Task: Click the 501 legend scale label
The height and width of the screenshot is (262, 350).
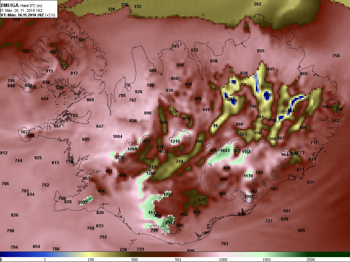Action: click(178, 260)
